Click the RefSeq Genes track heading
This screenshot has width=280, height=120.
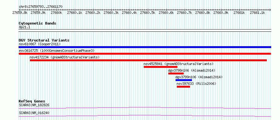click(x=32, y=101)
